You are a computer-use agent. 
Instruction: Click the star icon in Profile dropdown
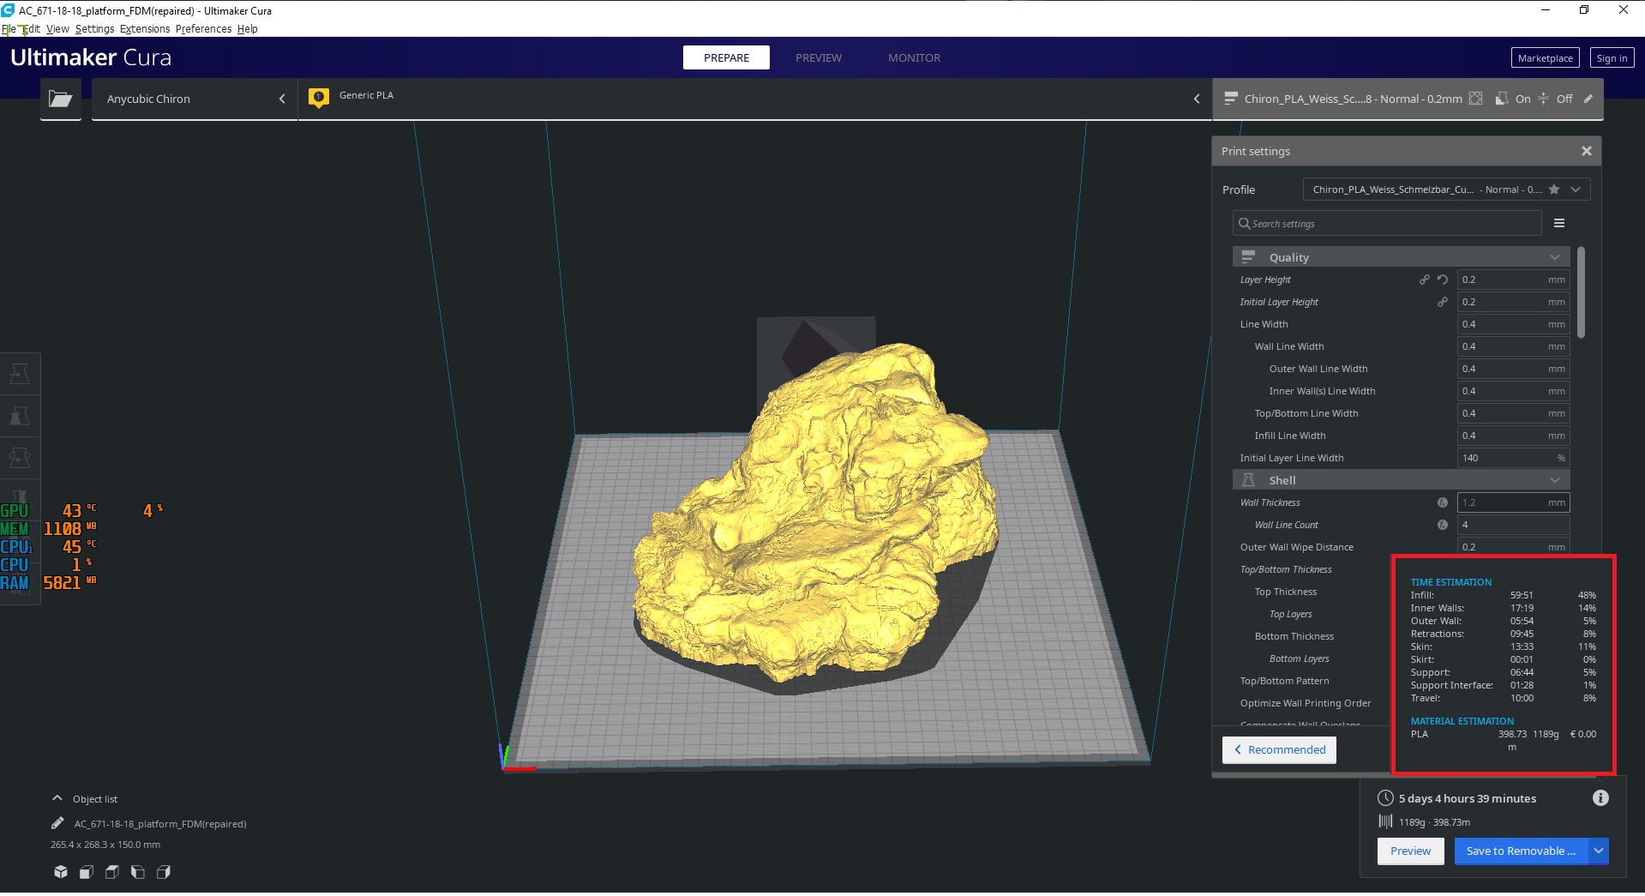(x=1554, y=189)
